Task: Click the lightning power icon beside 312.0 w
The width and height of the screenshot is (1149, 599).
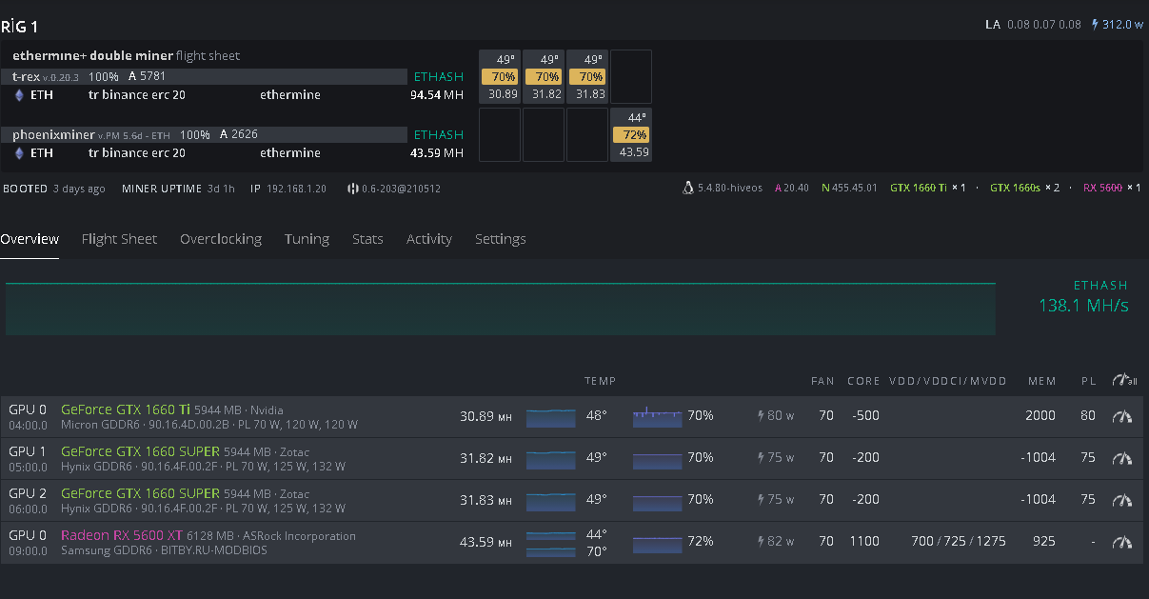Action: (1095, 25)
